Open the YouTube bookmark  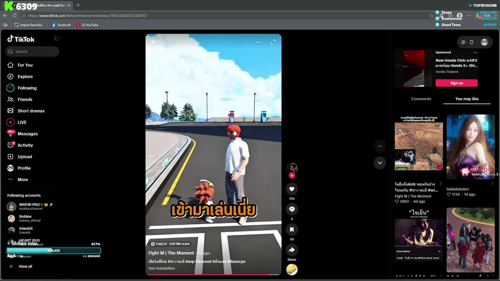point(87,25)
